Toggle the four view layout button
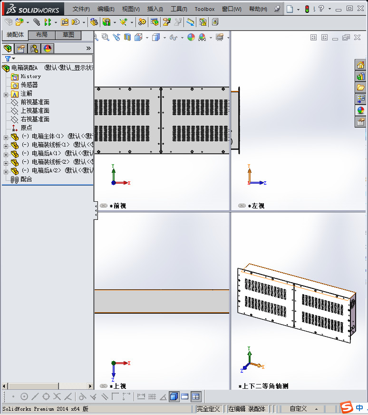Viewport: 368px width, 415px height. click(196, 396)
